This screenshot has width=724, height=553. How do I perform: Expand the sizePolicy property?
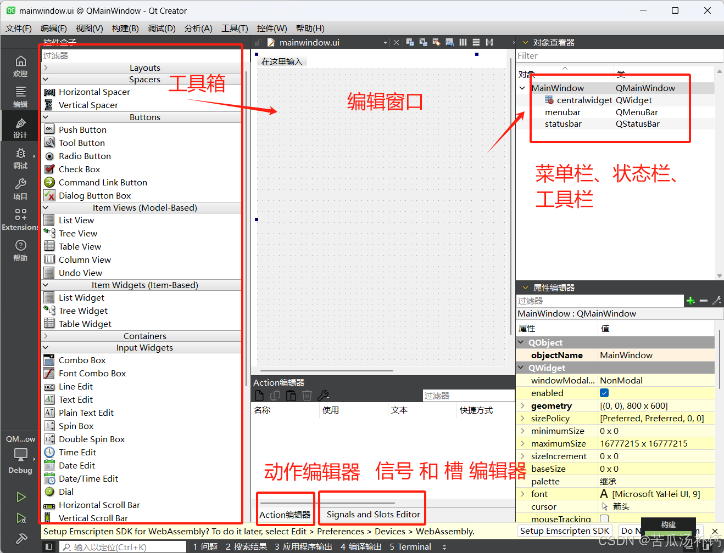(x=522, y=419)
